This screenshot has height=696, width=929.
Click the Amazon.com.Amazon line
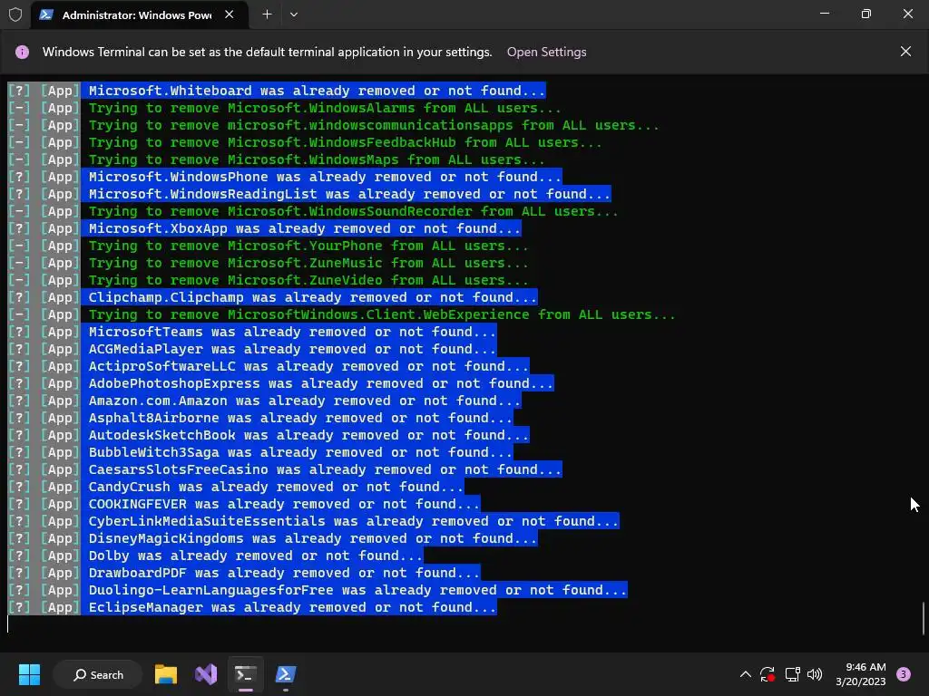(264, 400)
